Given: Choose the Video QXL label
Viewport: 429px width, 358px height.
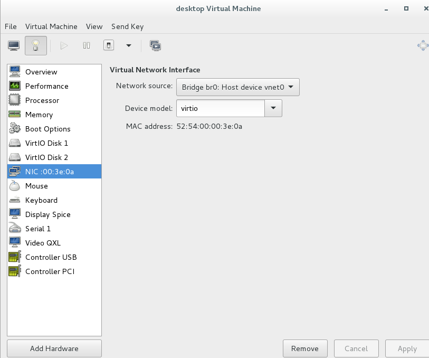Looking at the screenshot, I should pyautogui.click(x=43, y=243).
